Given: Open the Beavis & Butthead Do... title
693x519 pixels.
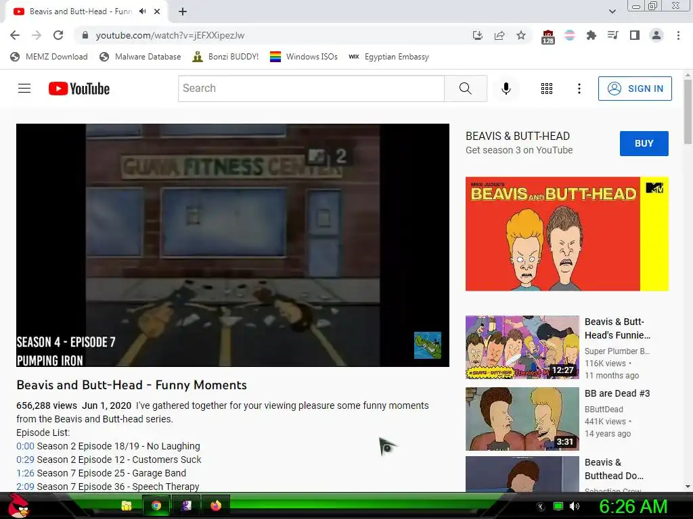Looking at the screenshot, I should tap(614, 469).
